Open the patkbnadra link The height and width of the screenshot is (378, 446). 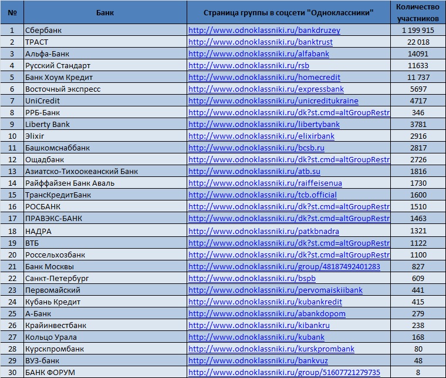coord(263,231)
